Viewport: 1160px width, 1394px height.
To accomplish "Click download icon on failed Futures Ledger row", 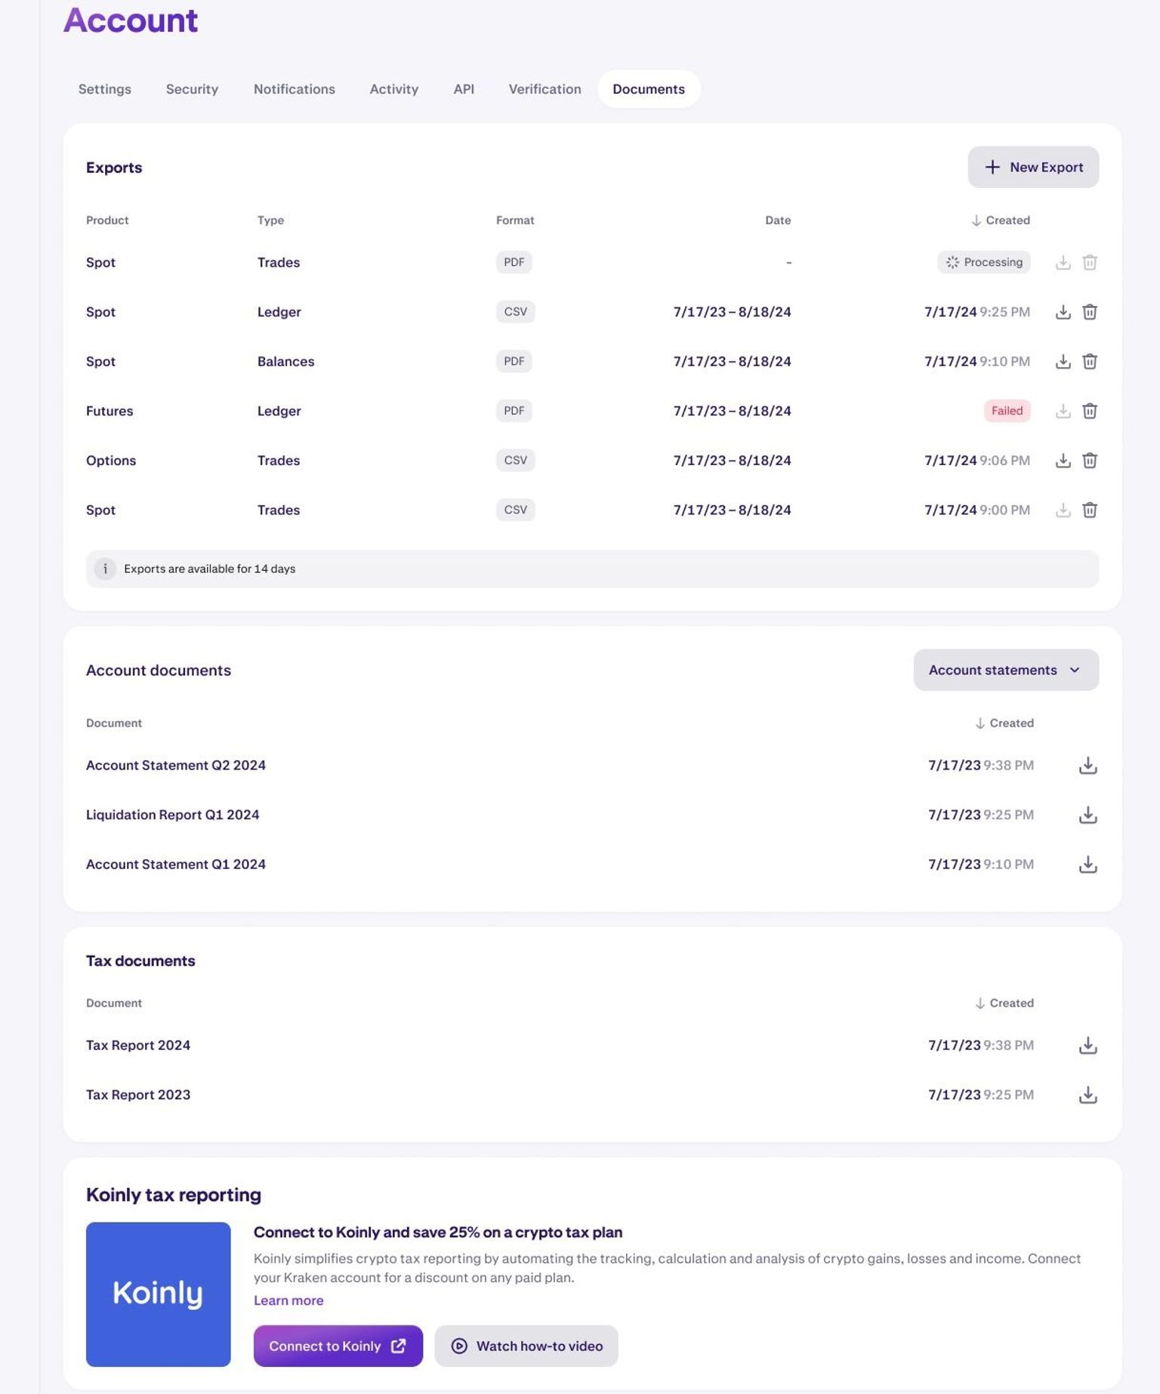I will tap(1063, 411).
